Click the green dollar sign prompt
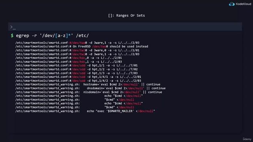Image resolution: width=253 pixels, height=142 pixels. coord(12,35)
